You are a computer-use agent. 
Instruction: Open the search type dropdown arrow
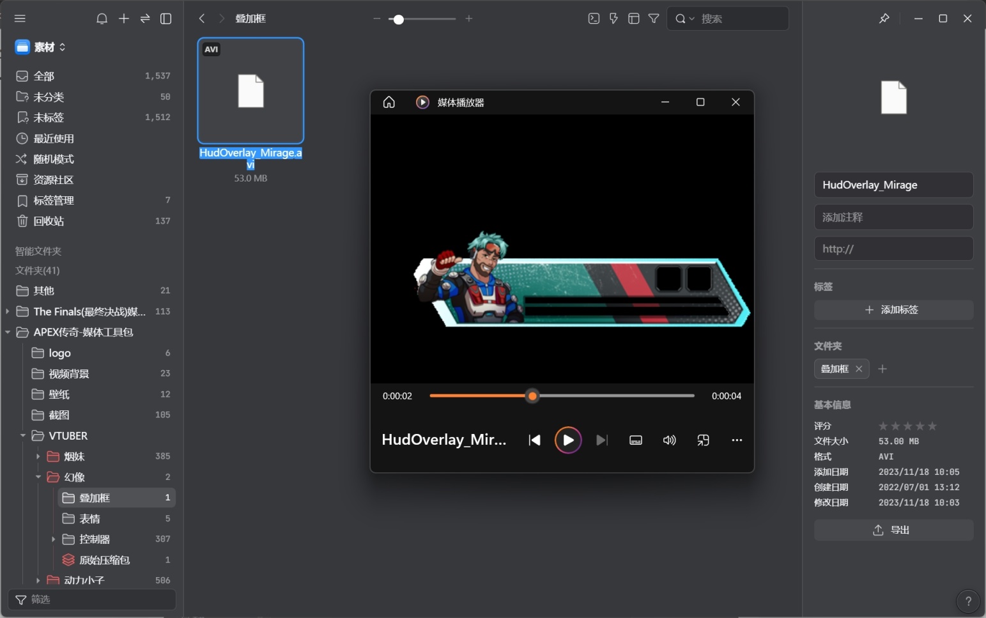click(691, 19)
